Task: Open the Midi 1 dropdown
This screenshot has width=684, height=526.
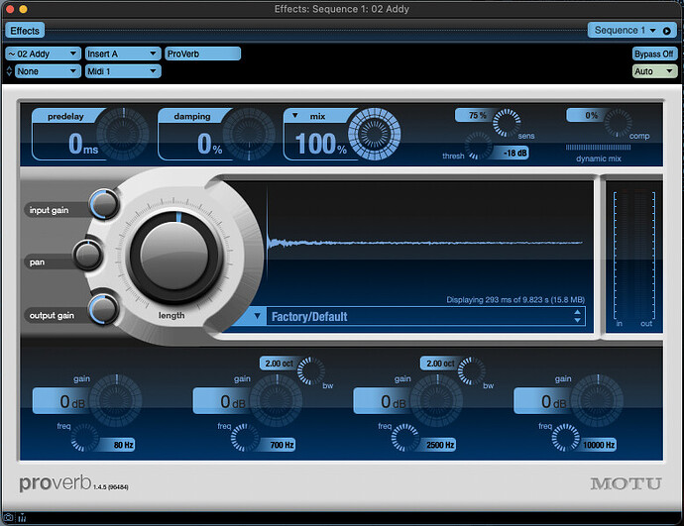Action: (123, 71)
